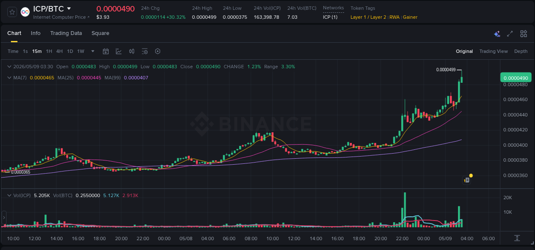Screen dimensions: 535x250
Task: Switch to the Info tab
Action: tap(36, 33)
